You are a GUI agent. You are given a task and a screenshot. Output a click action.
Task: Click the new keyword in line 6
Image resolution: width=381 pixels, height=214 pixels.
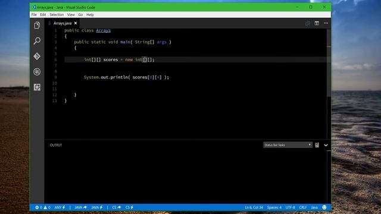(x=129, y=59)
